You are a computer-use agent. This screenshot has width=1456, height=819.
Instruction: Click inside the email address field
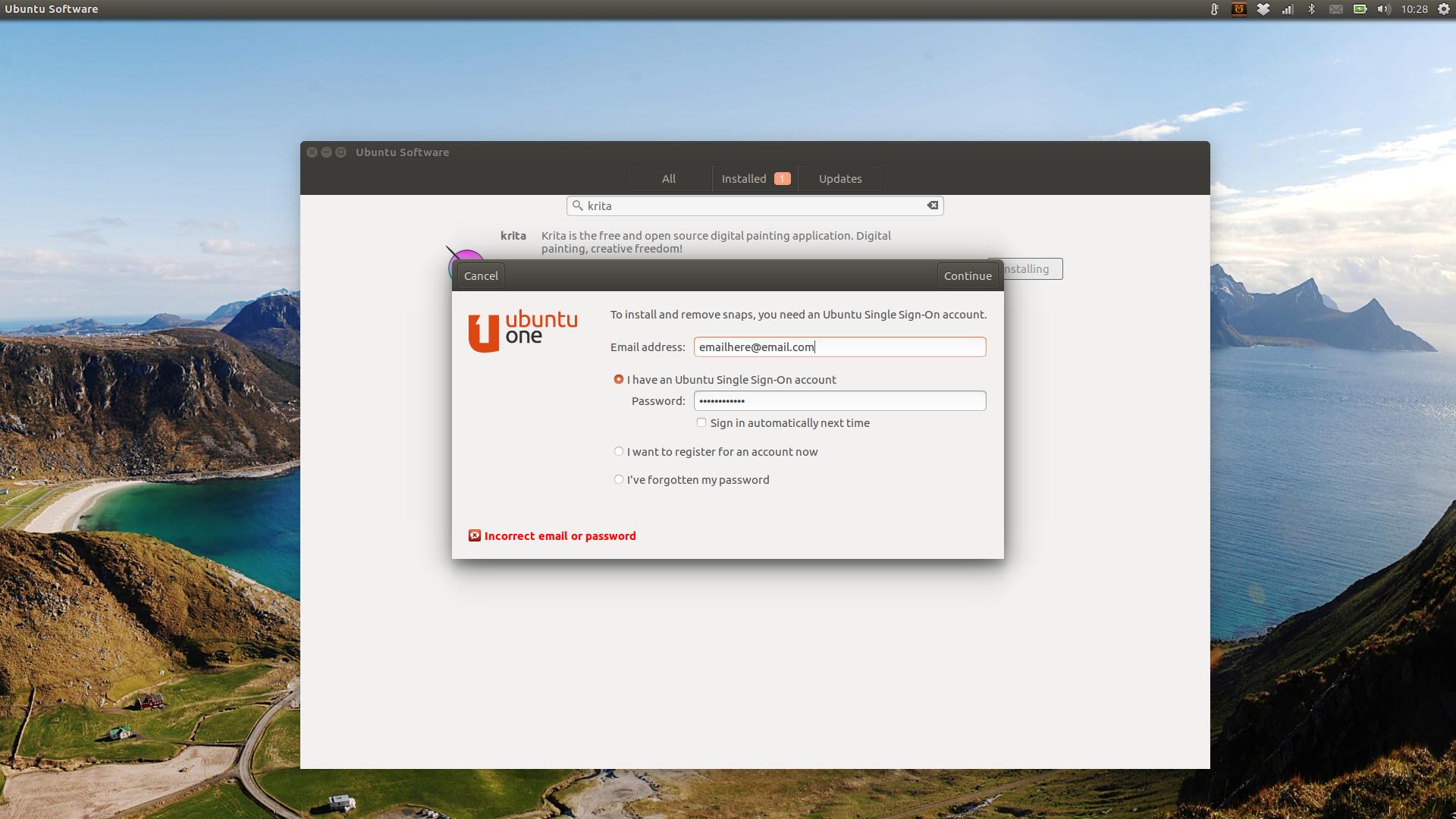point(839,347)
